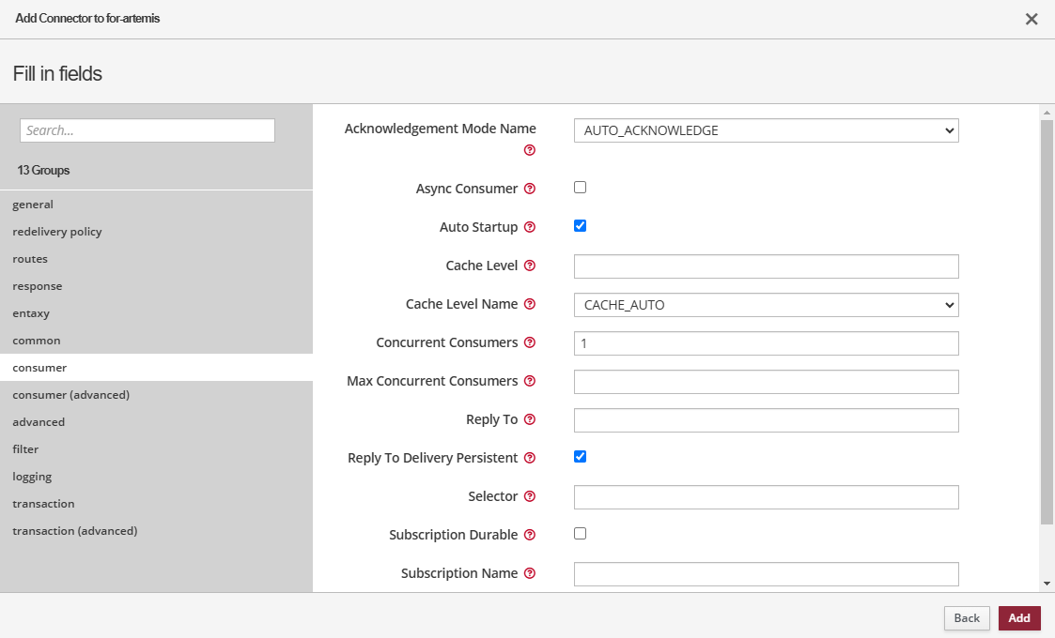Open the transaction group

pyautogui.click(x=43, y=504)
